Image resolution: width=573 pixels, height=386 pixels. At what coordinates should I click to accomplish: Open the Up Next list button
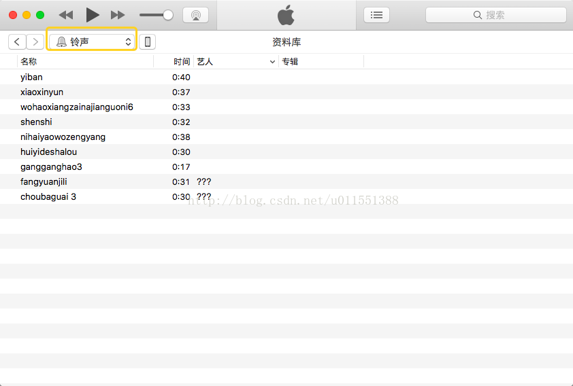point(376,15)
